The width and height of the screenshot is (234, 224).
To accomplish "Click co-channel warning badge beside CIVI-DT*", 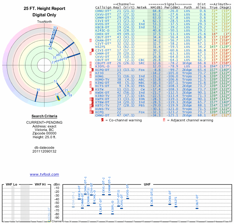I will [92, 50].
